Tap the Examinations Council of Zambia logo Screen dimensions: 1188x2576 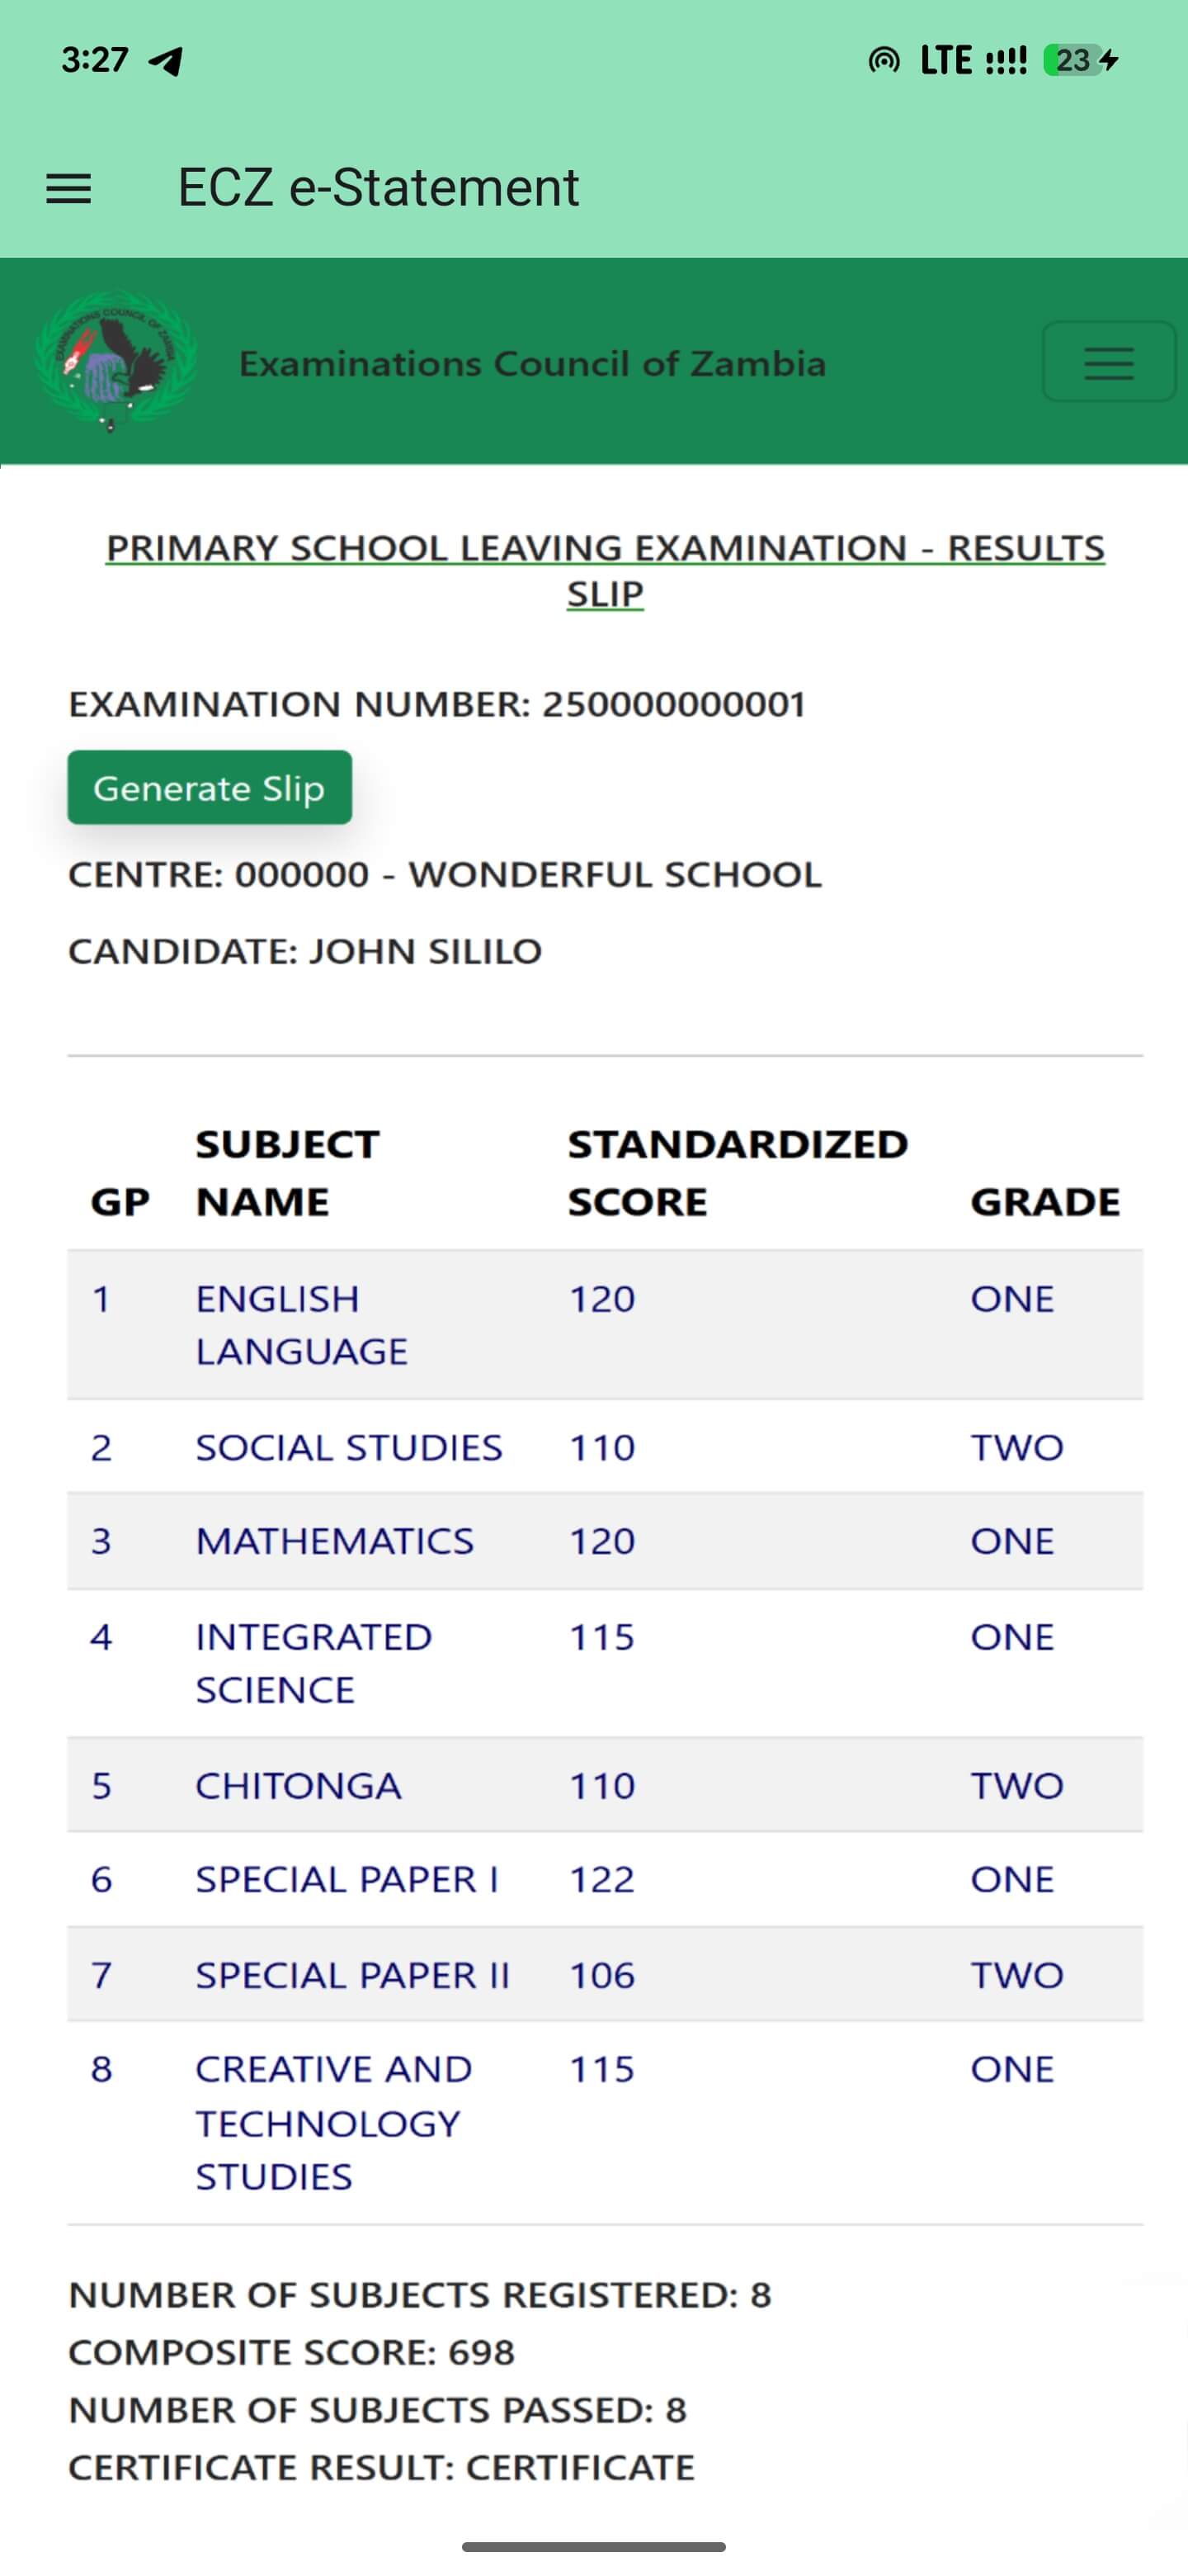pos(115,361)
